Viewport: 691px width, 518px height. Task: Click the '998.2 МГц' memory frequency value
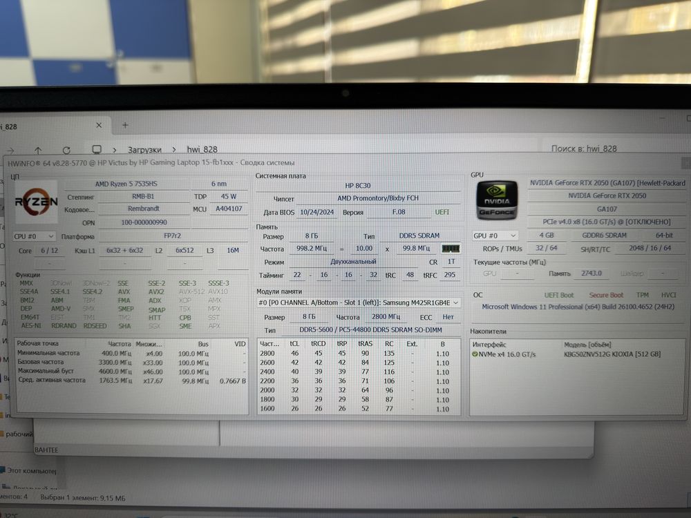[x=312, y=249]
